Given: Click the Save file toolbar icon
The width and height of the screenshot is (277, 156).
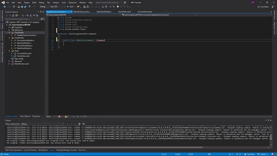Looking at the screenshot, I should 22,7.
